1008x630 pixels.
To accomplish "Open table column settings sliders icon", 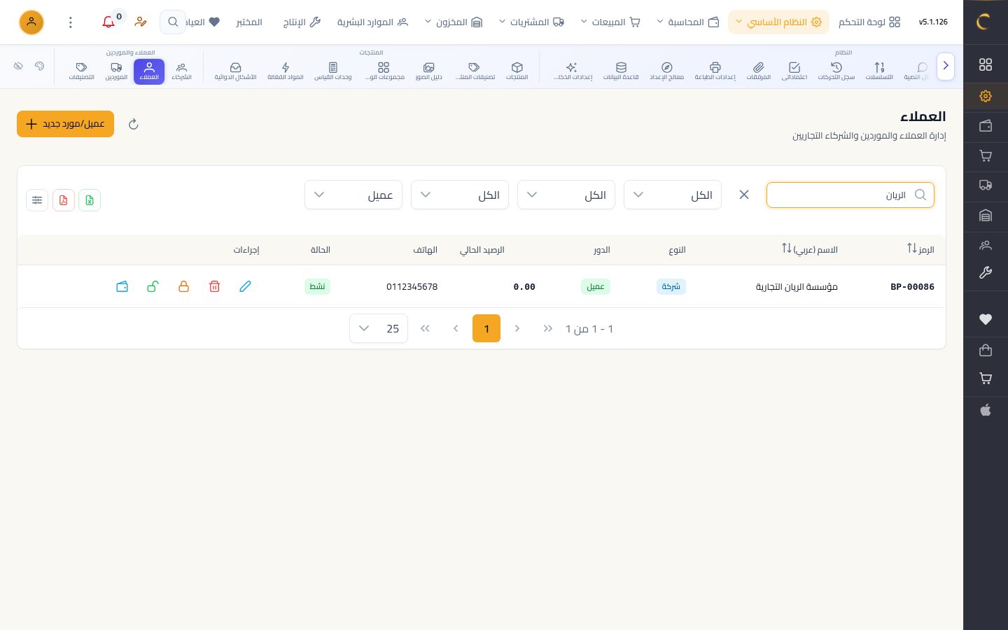I will [37, 200].
